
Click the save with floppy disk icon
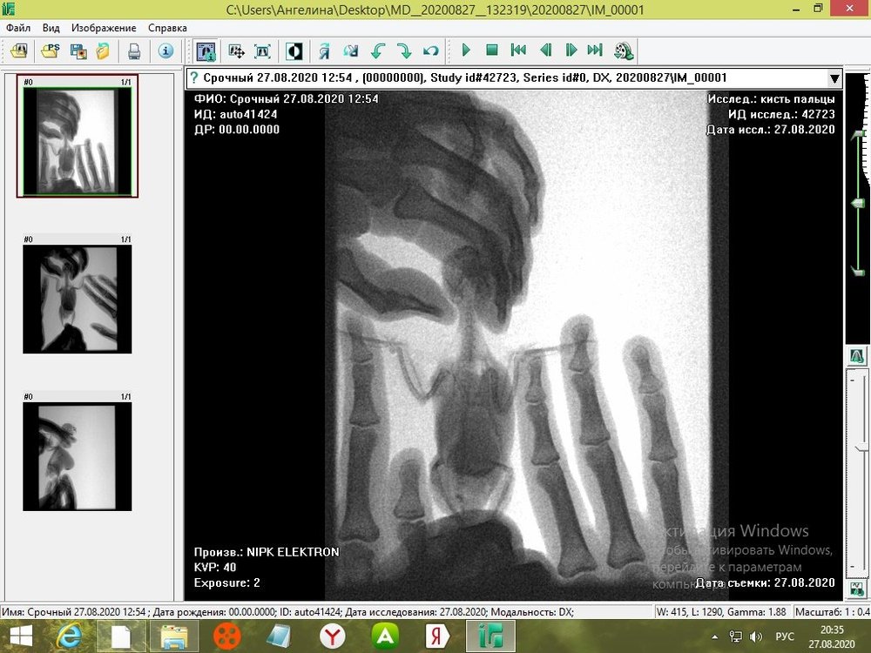coord(78,51)
